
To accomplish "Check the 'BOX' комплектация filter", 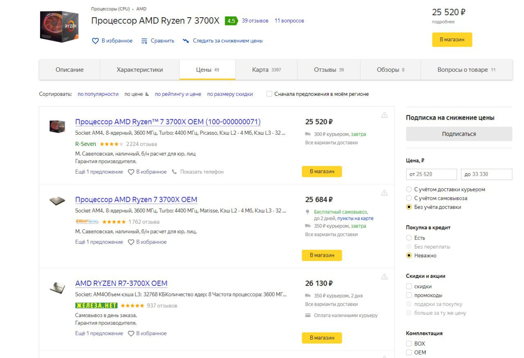I will (409, 344).
